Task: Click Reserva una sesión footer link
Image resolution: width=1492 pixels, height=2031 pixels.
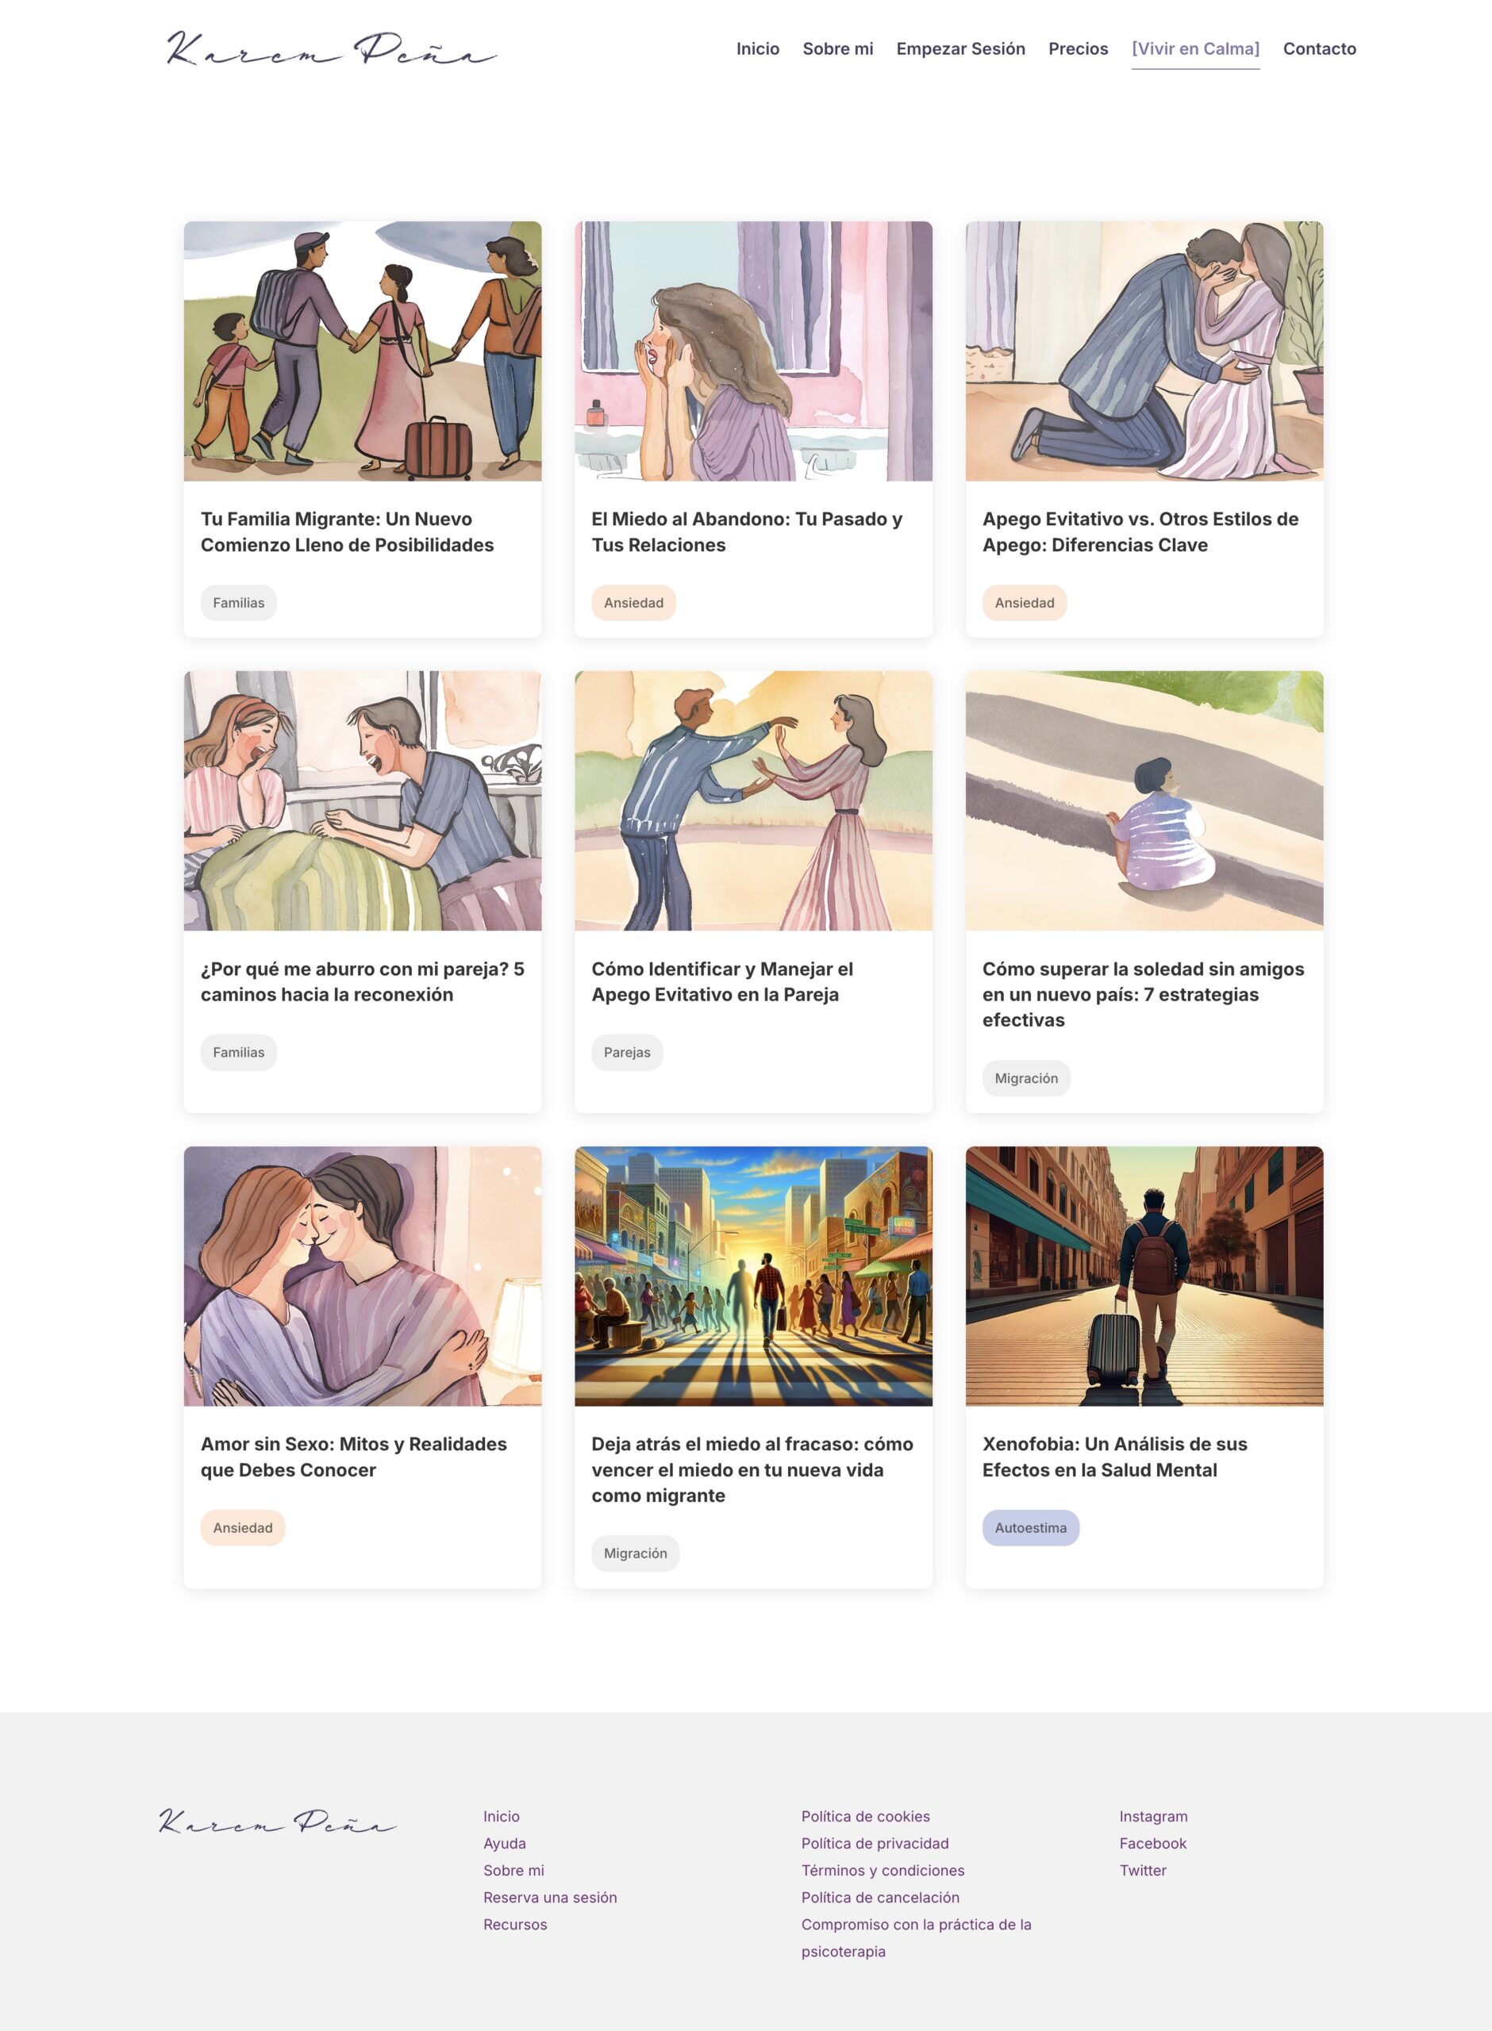Action: (549, 1898)
